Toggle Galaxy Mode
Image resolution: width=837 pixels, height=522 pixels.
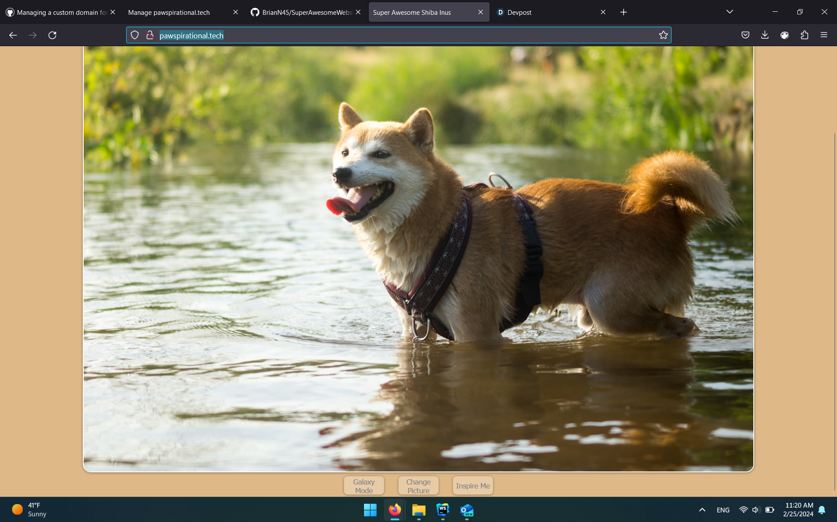coord(364,486)
